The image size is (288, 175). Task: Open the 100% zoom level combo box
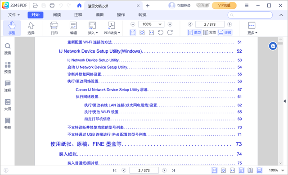151,24
